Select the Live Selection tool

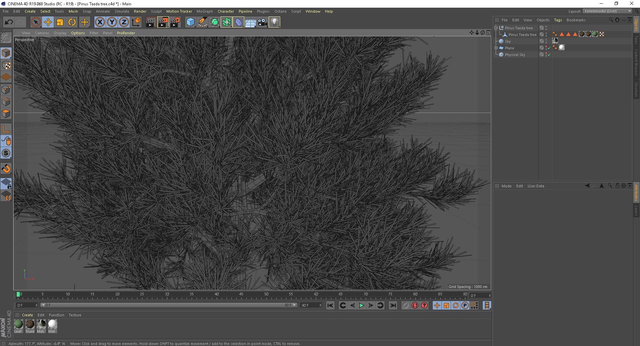(36, 22)
